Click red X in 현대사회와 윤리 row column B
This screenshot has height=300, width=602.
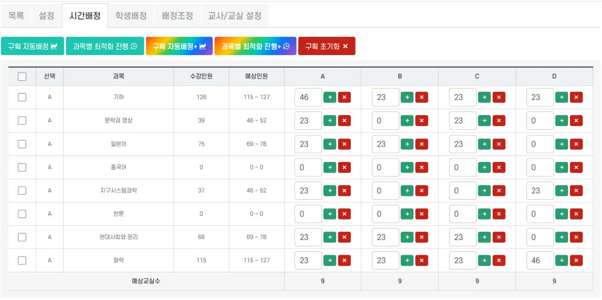click(422, 237)
